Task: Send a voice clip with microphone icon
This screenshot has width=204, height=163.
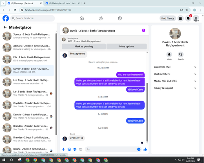Action: (x=63, y=150)
